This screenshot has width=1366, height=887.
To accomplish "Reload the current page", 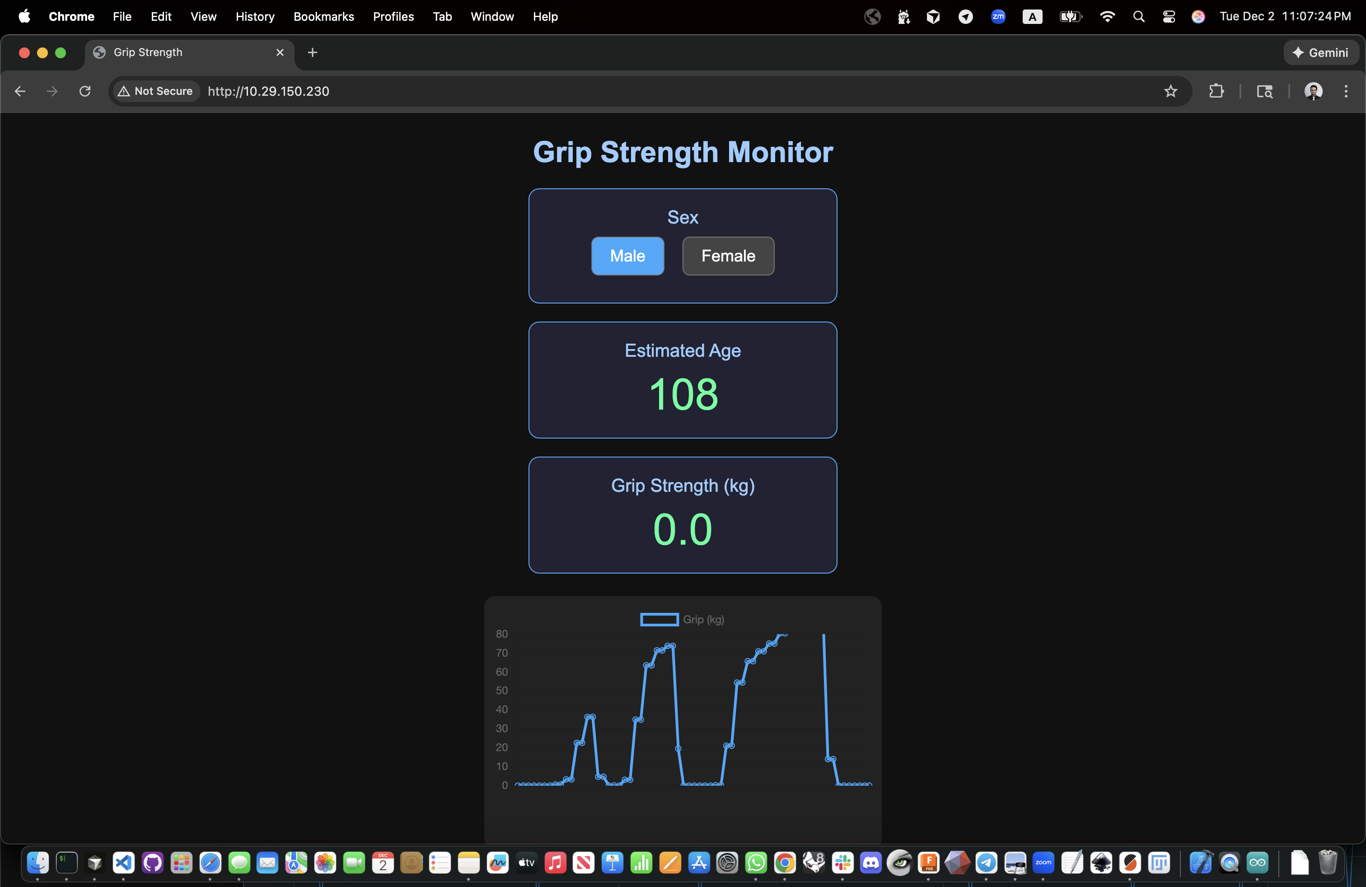I will pos(84,91).
